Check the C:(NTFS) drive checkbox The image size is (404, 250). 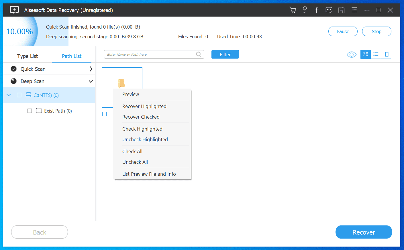pyautogui.click(x=19, y=95)
